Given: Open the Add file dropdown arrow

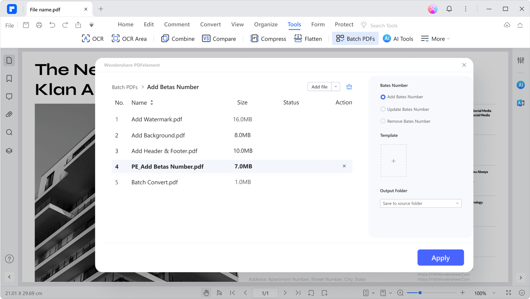Looking at the screenshot, I should pyautogui.click(x=336, y=87).
